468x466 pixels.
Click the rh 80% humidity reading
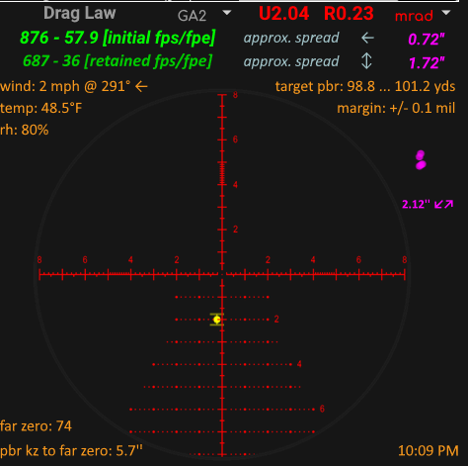[25, 130]
